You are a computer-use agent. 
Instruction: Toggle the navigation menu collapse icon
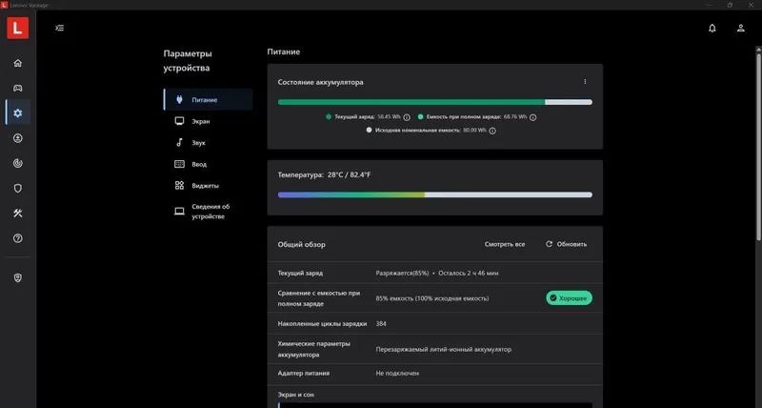tap(59, 29)
